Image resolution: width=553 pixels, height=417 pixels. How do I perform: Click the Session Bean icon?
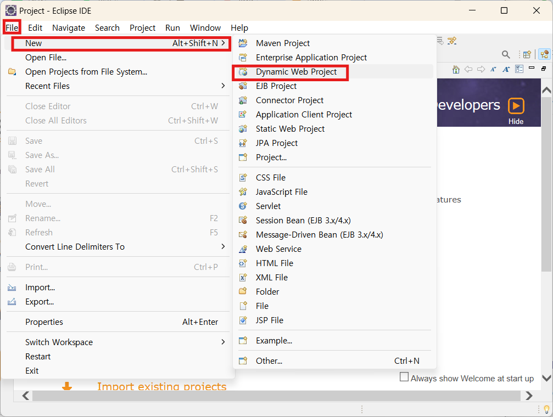coord(243,221)
